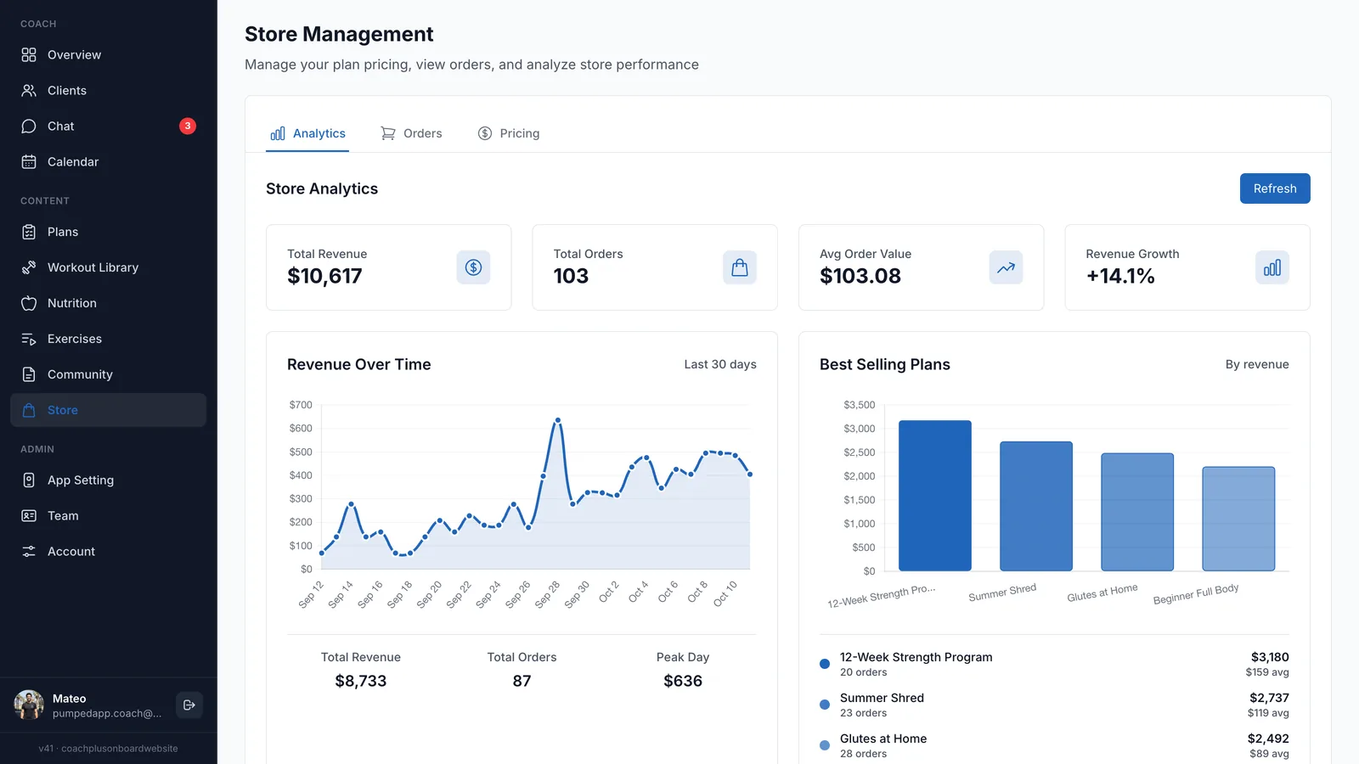This screenshot has width=1359, height=764.
Task: Click the $2,737 Summer Shred revenue amount
Action: point(1269,698)
